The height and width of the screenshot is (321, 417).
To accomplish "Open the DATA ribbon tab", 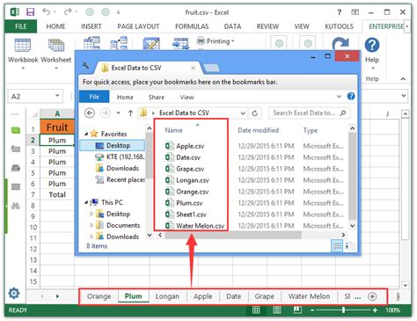I will 232,26.
